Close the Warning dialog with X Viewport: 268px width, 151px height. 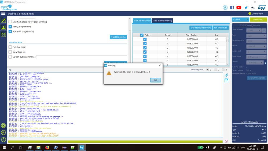tap(160, 65)
